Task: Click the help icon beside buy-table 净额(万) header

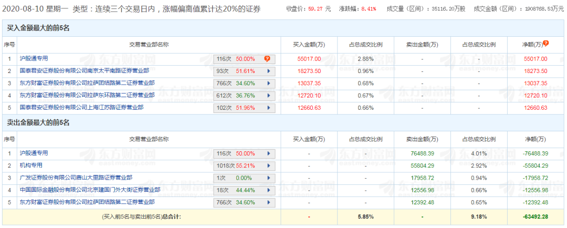Action: (546, 44)
